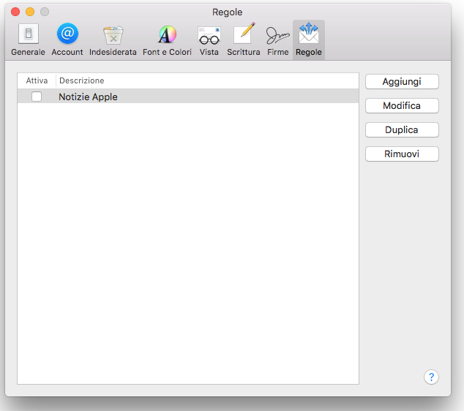
Task: Open the Account preferences pane
Action: pyautogui.click(x=67, y=39)
